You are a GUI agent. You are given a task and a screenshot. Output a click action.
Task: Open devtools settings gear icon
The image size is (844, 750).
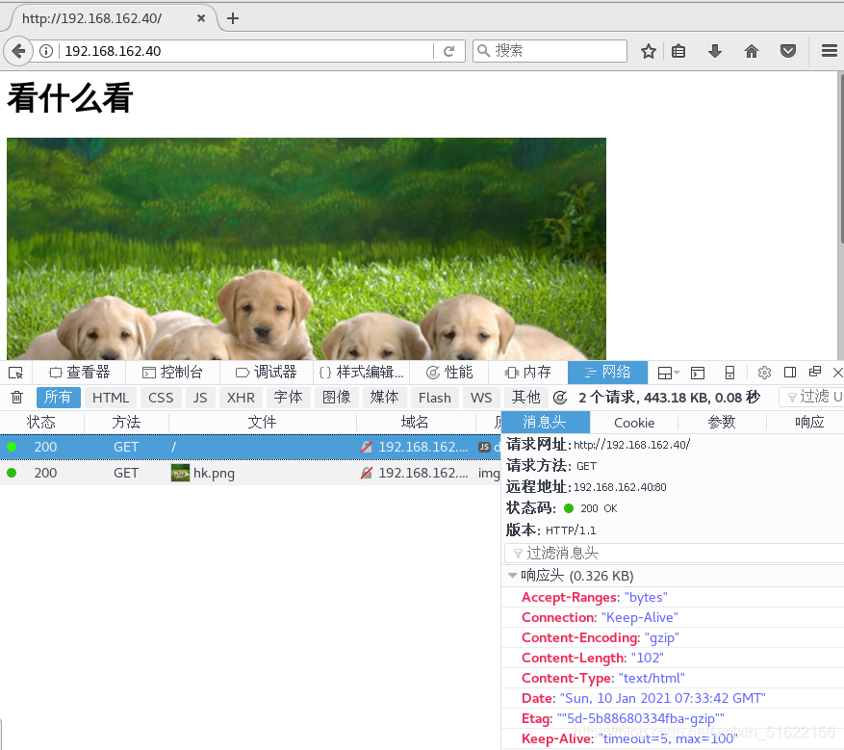click(x=764, y=373)
